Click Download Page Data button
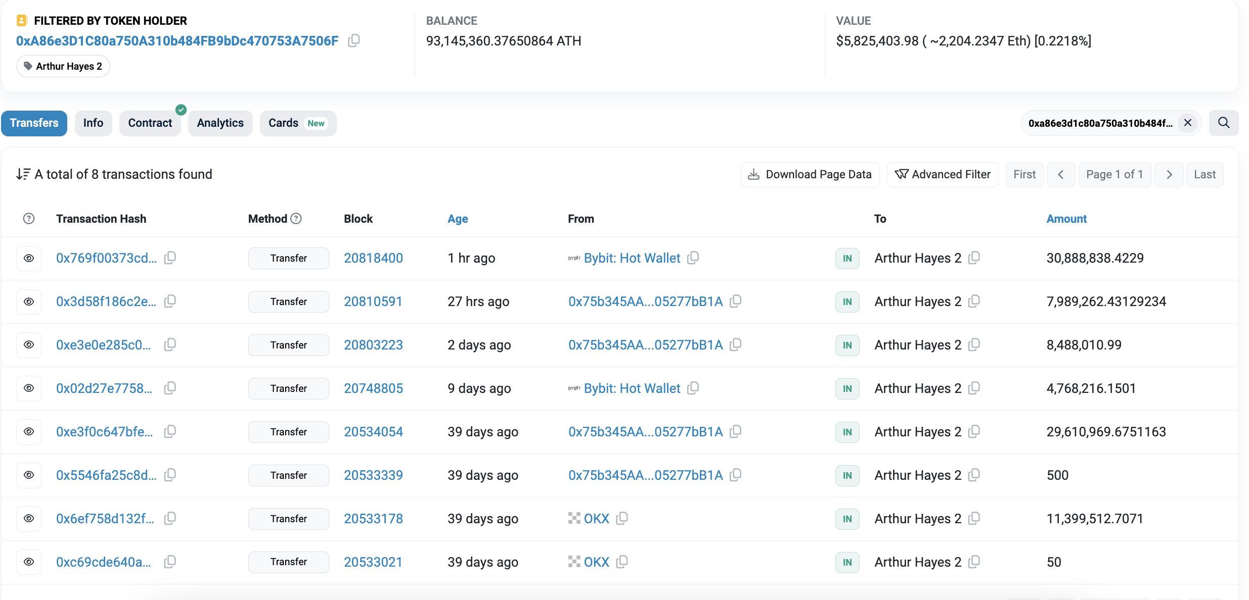The image size is (1249, 600). click(x=810, y=175)
